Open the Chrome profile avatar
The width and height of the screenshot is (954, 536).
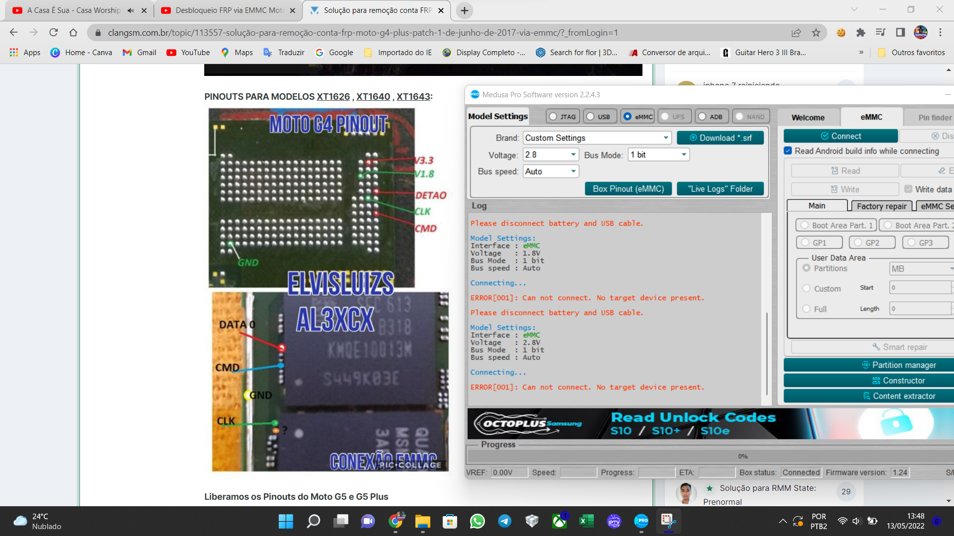click(x=921, y=33)
